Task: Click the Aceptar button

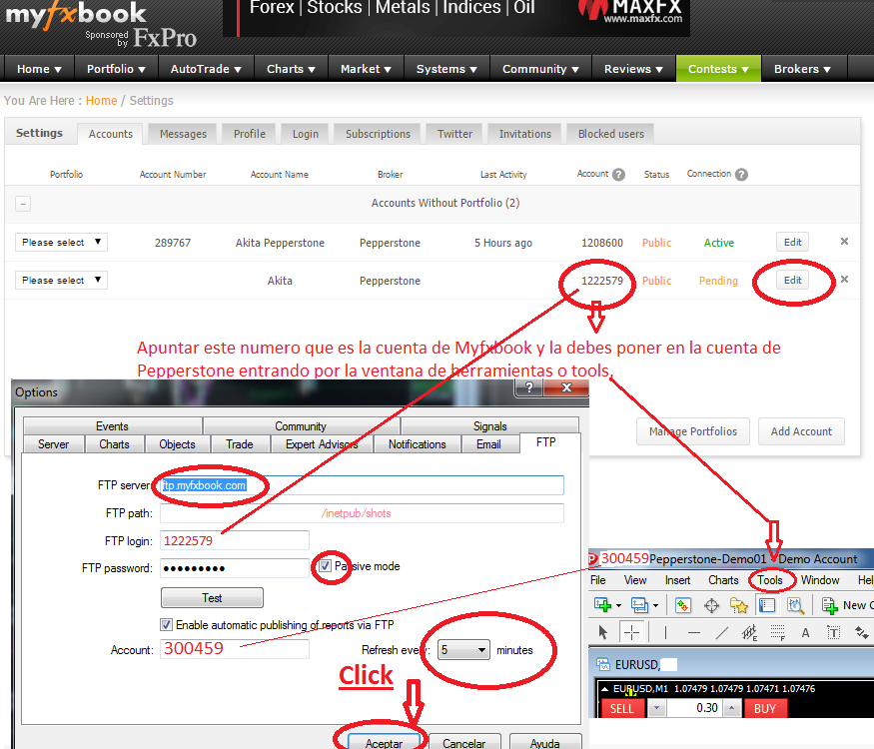Action: coord(384,743)
